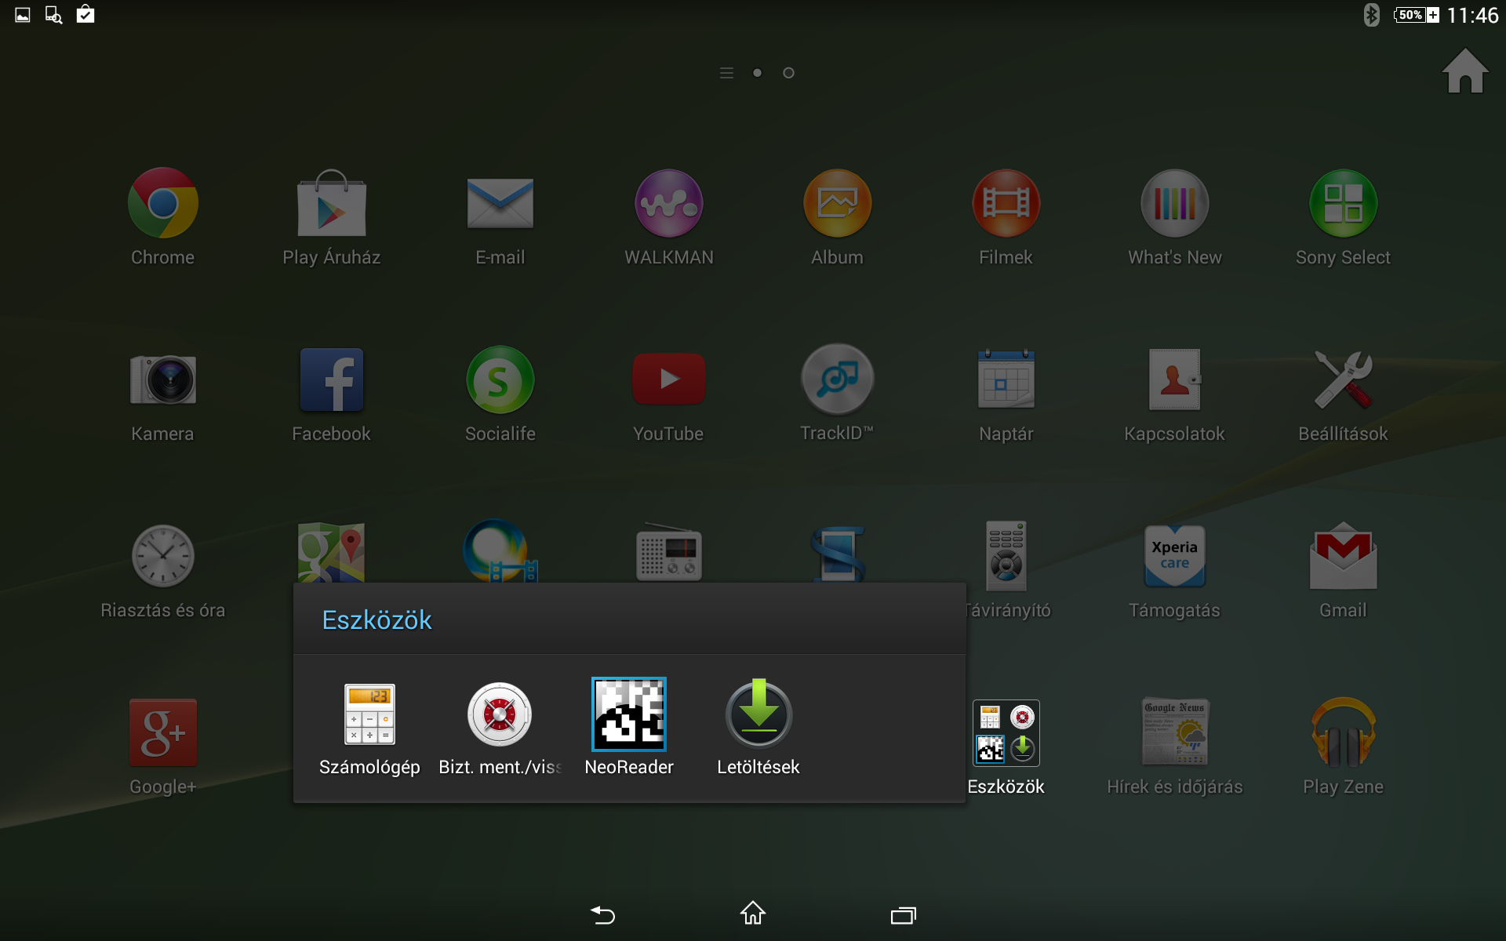Open Hírek és időjárás news app

(1174, 732)
